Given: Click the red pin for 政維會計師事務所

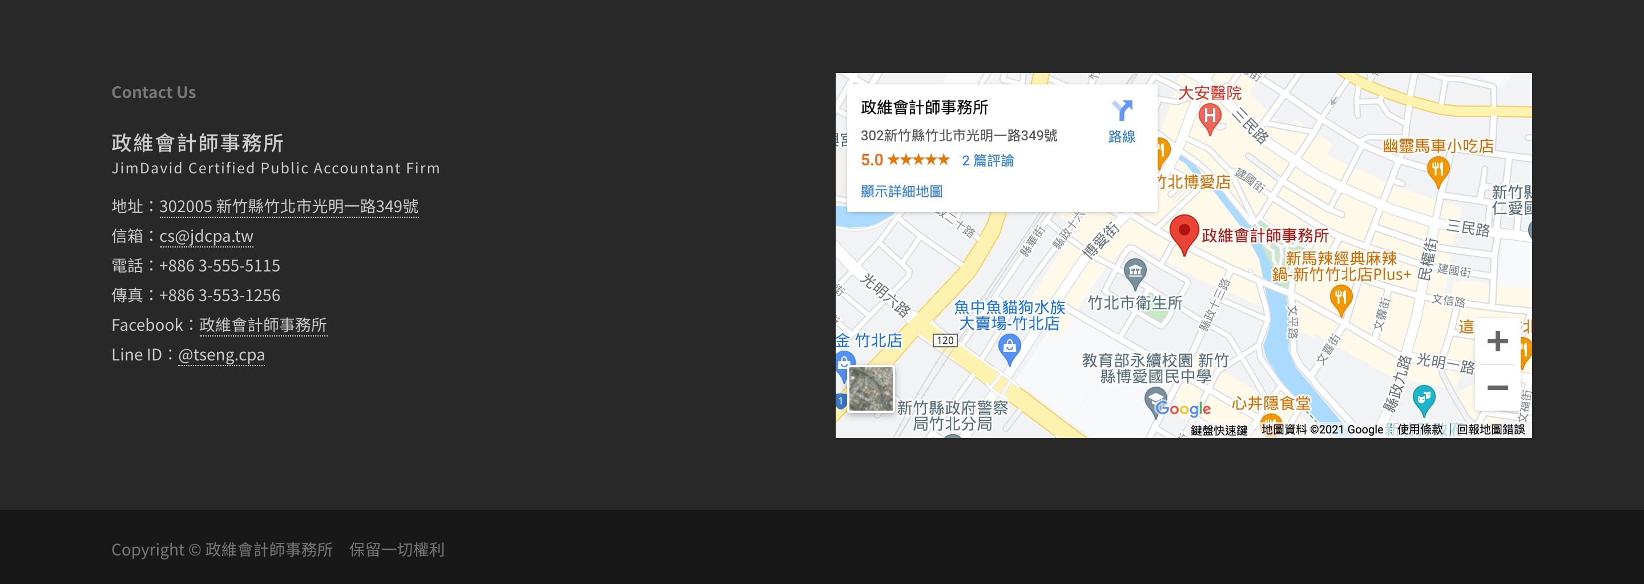Looking at the screenshot, I should (1184, 236).
